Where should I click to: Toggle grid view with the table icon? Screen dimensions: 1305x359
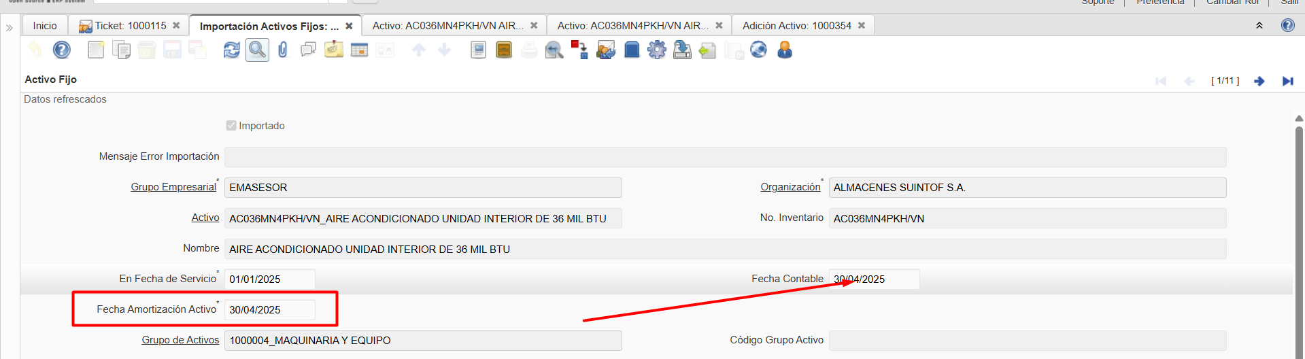[x=359, y=50]
